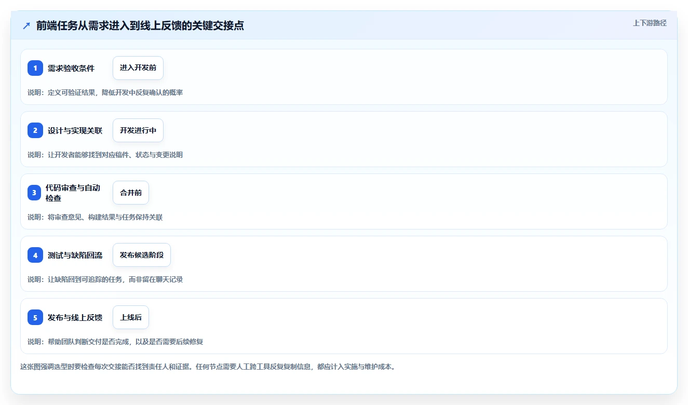Click the 发布候选阶段 stage tag
Screen dimensions: 688x405
142,255
